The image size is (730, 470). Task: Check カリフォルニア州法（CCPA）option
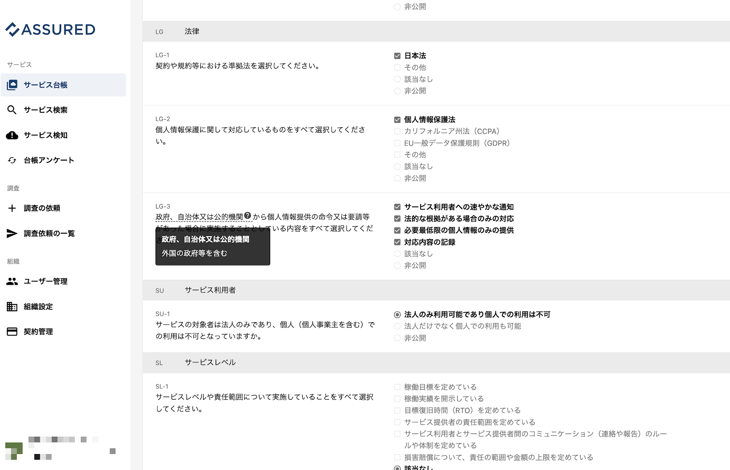[397, 131]
